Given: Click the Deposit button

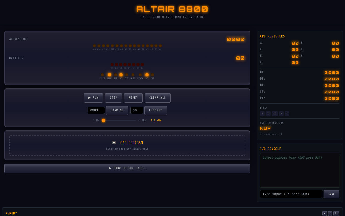Looking at the screenshot, I should (x=156, y=110).
